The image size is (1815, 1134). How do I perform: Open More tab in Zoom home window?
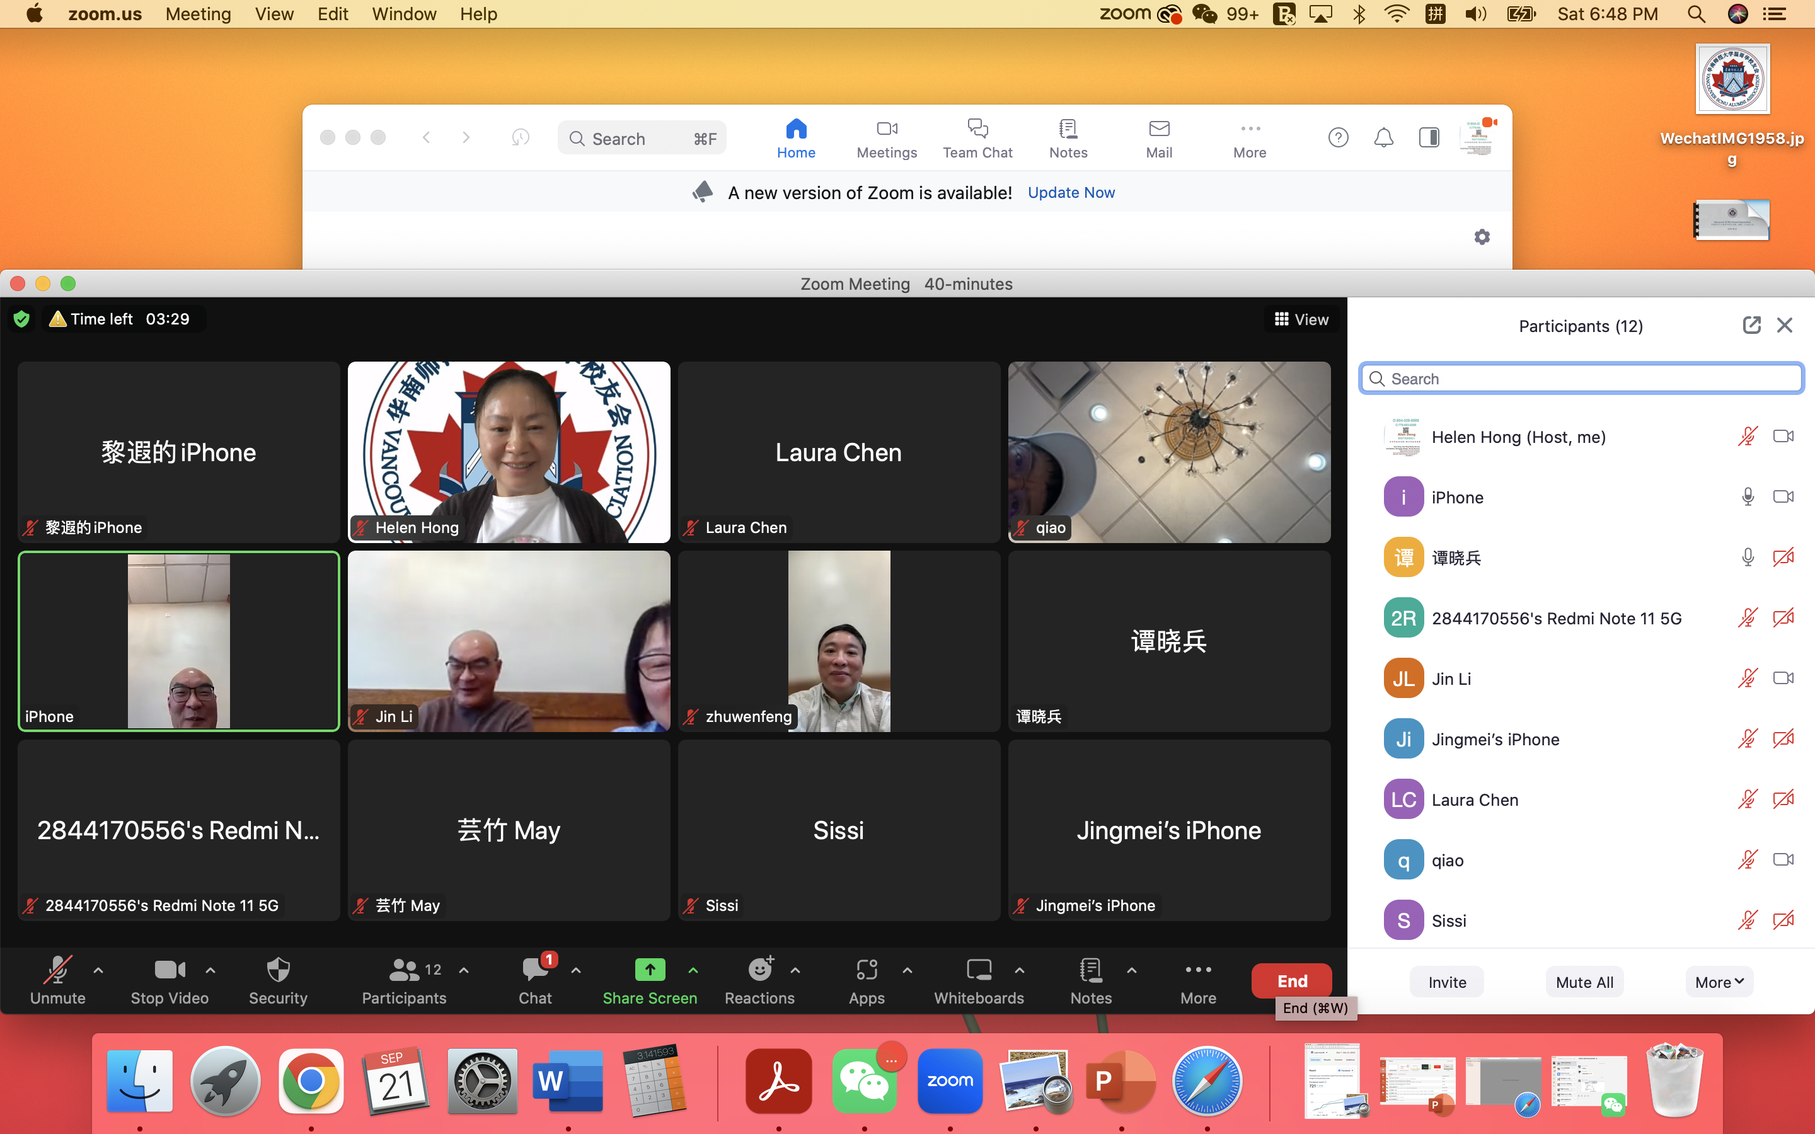click(x=1250, y=139)
